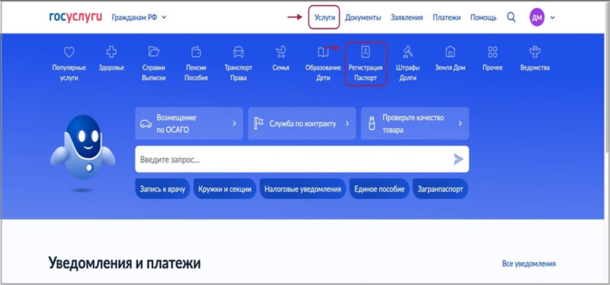Open the Семья stroller icon
The image size is (610, 285).
coord(280,52)
